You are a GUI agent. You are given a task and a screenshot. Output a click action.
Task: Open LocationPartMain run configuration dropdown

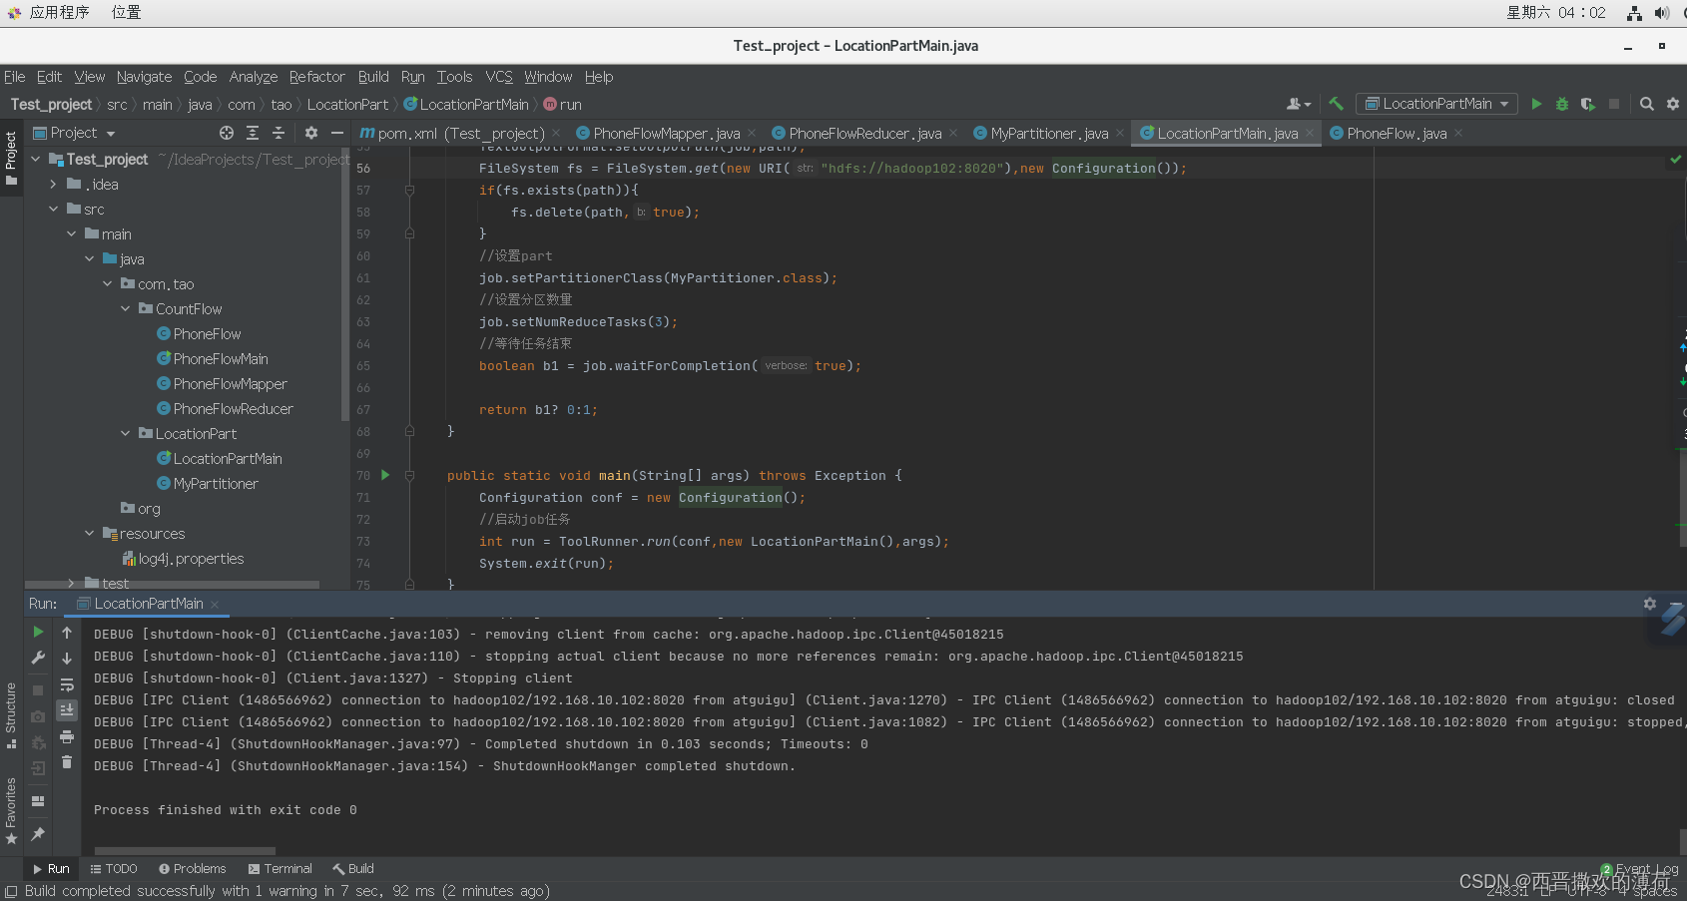tap(1436, 104)
